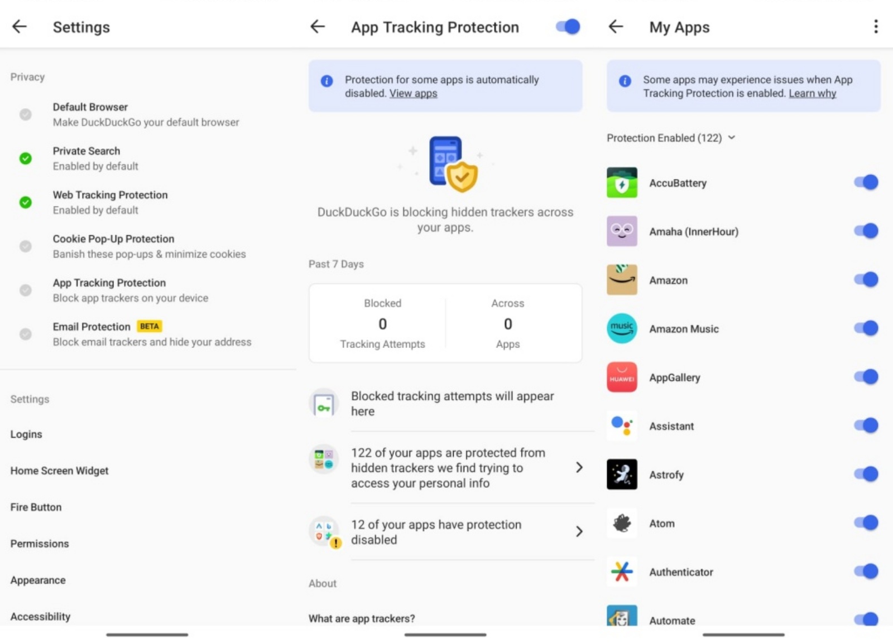Viewport: 893px width, 644px height.
Task: Open the AccuBattery app icon
Action: click(621, 183)
